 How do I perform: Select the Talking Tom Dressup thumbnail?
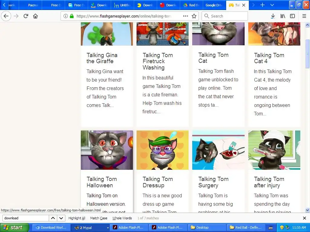pos(163,150)
